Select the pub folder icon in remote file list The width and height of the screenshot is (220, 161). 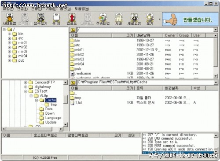click(x=72, y=69)
